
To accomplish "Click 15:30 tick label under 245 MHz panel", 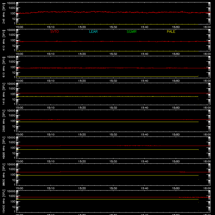I will coord(113,27).
